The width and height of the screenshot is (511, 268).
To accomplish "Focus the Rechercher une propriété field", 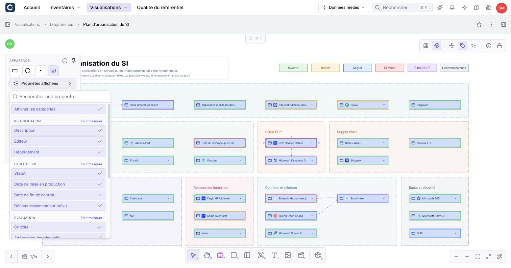I will pyautogui.click(x=60, y=97).
